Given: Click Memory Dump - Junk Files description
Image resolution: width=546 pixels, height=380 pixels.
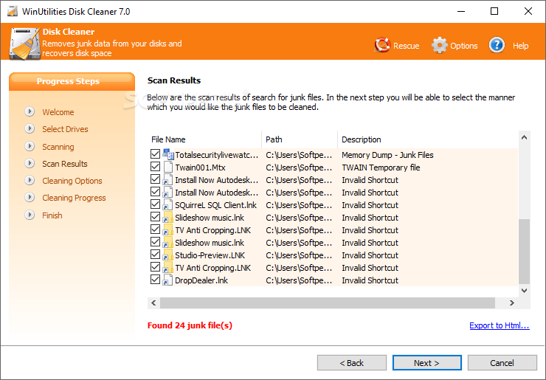Looking at the screenshot, I should (x=387, y=155).
